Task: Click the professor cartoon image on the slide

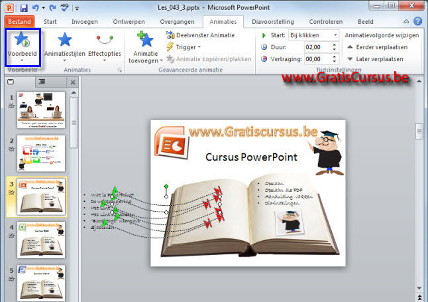Action: click(327, 153)
